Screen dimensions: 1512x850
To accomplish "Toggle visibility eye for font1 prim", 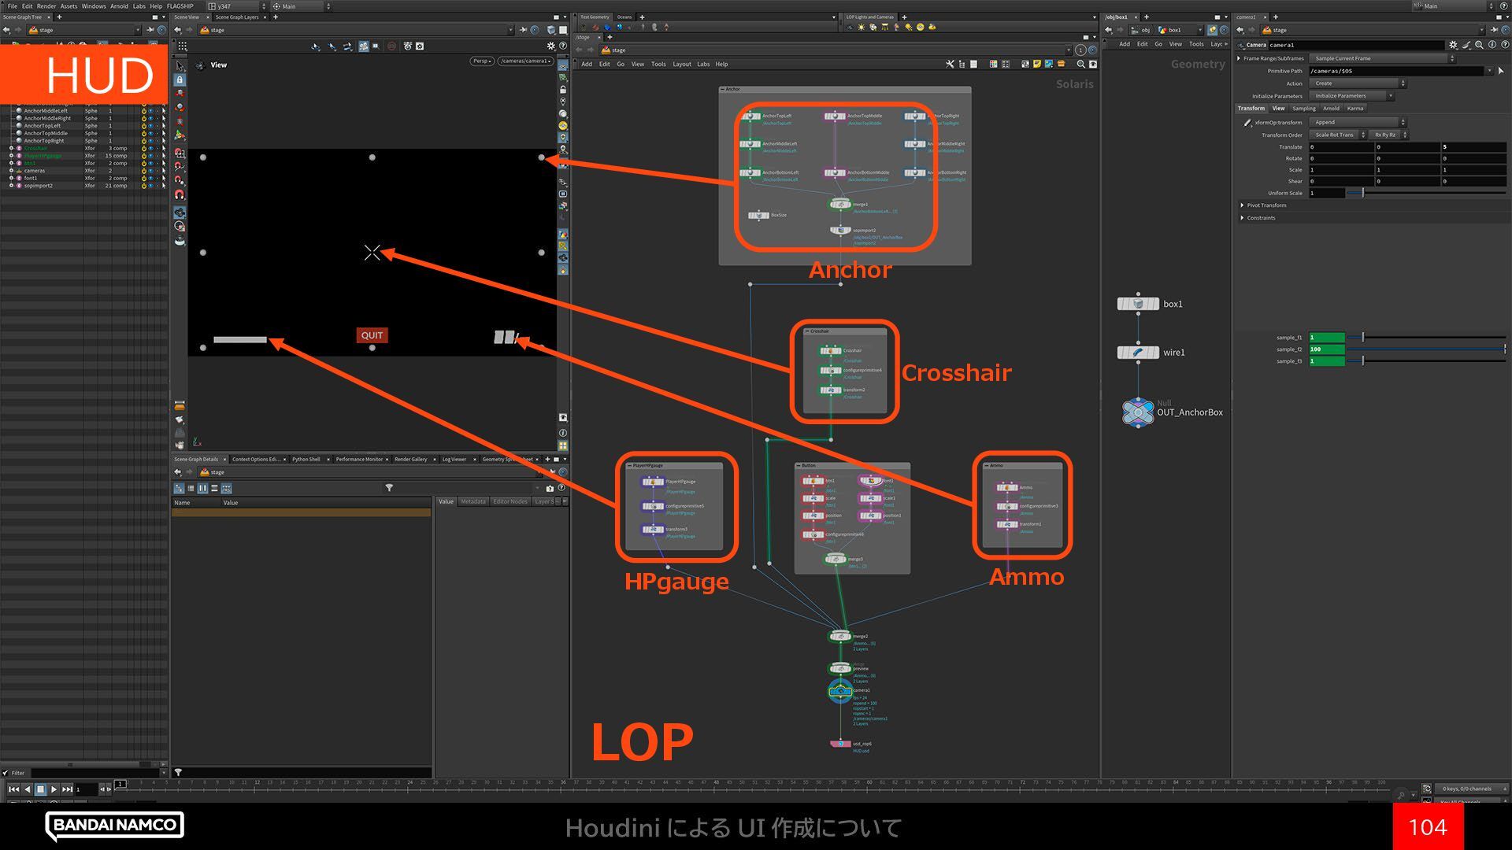I will (x=150, y=178).
